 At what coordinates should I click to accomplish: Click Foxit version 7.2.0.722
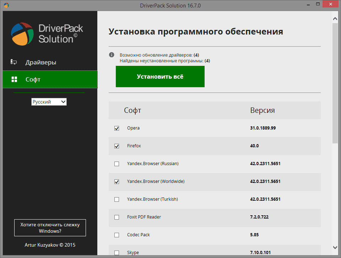259,217
